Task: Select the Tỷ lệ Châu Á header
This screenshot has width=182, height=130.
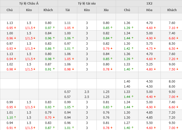Action: (x=29, y=3)
